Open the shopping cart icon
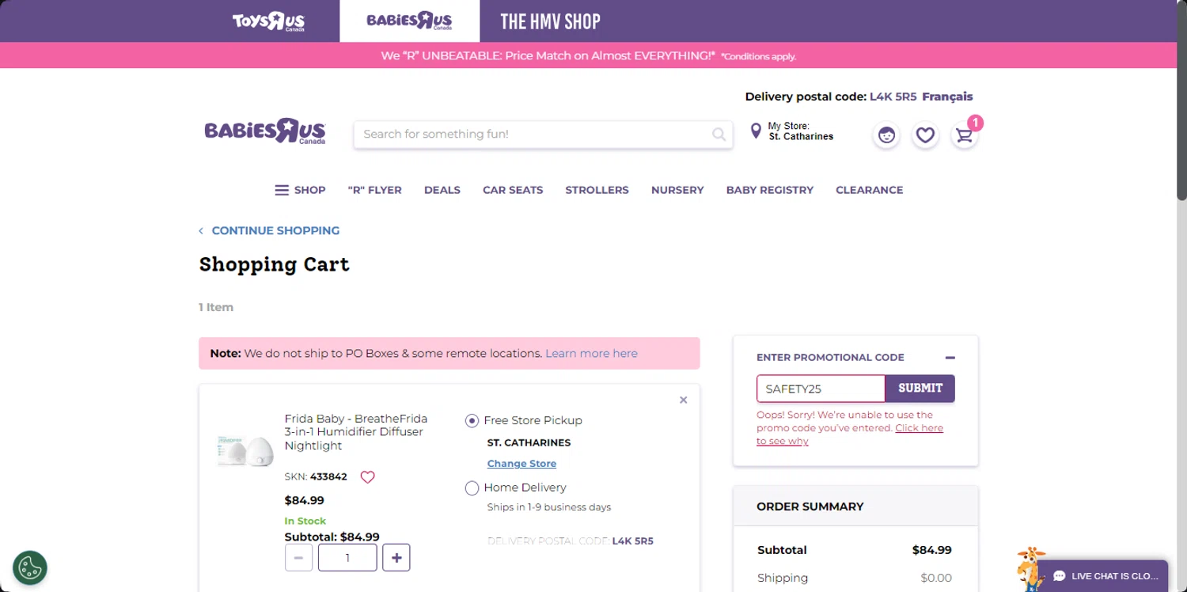The image size is (1187, 592). tap(964, 135)
